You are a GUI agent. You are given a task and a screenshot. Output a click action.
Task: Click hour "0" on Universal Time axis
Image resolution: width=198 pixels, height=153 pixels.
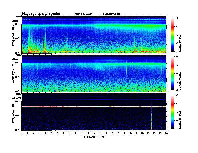pos(22,133)
